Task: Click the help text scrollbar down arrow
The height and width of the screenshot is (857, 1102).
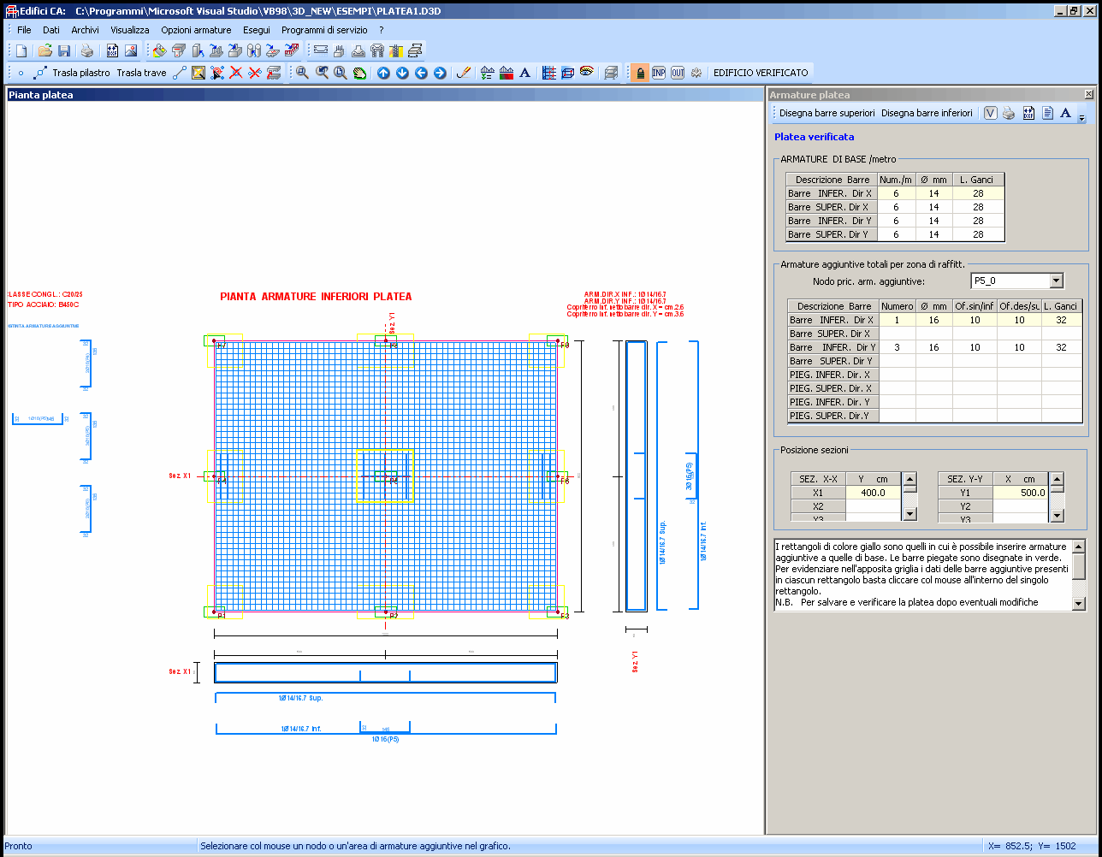Action: [x=1079, y=603]
